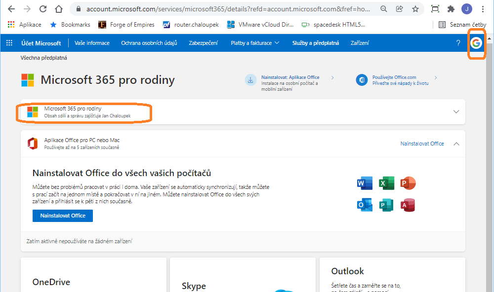Click Microsoft logo in subscription row
The width and height of the screenshot is (494, 292).
(x=33, y=111)
